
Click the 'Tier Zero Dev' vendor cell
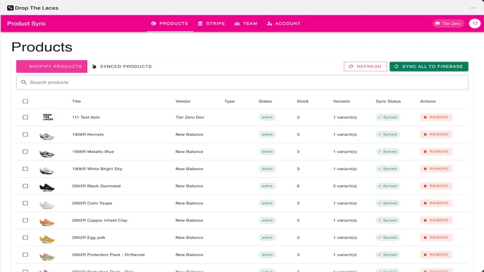coord(190,117)
